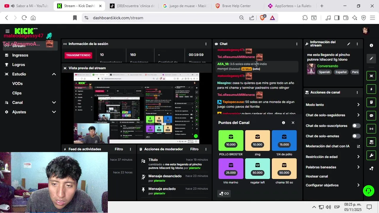
Task: Edit stream info with the pencil icon
Action: click(349, 44)
